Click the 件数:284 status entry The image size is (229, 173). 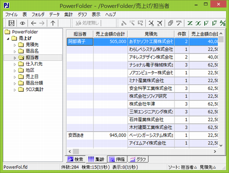[70, 167]
